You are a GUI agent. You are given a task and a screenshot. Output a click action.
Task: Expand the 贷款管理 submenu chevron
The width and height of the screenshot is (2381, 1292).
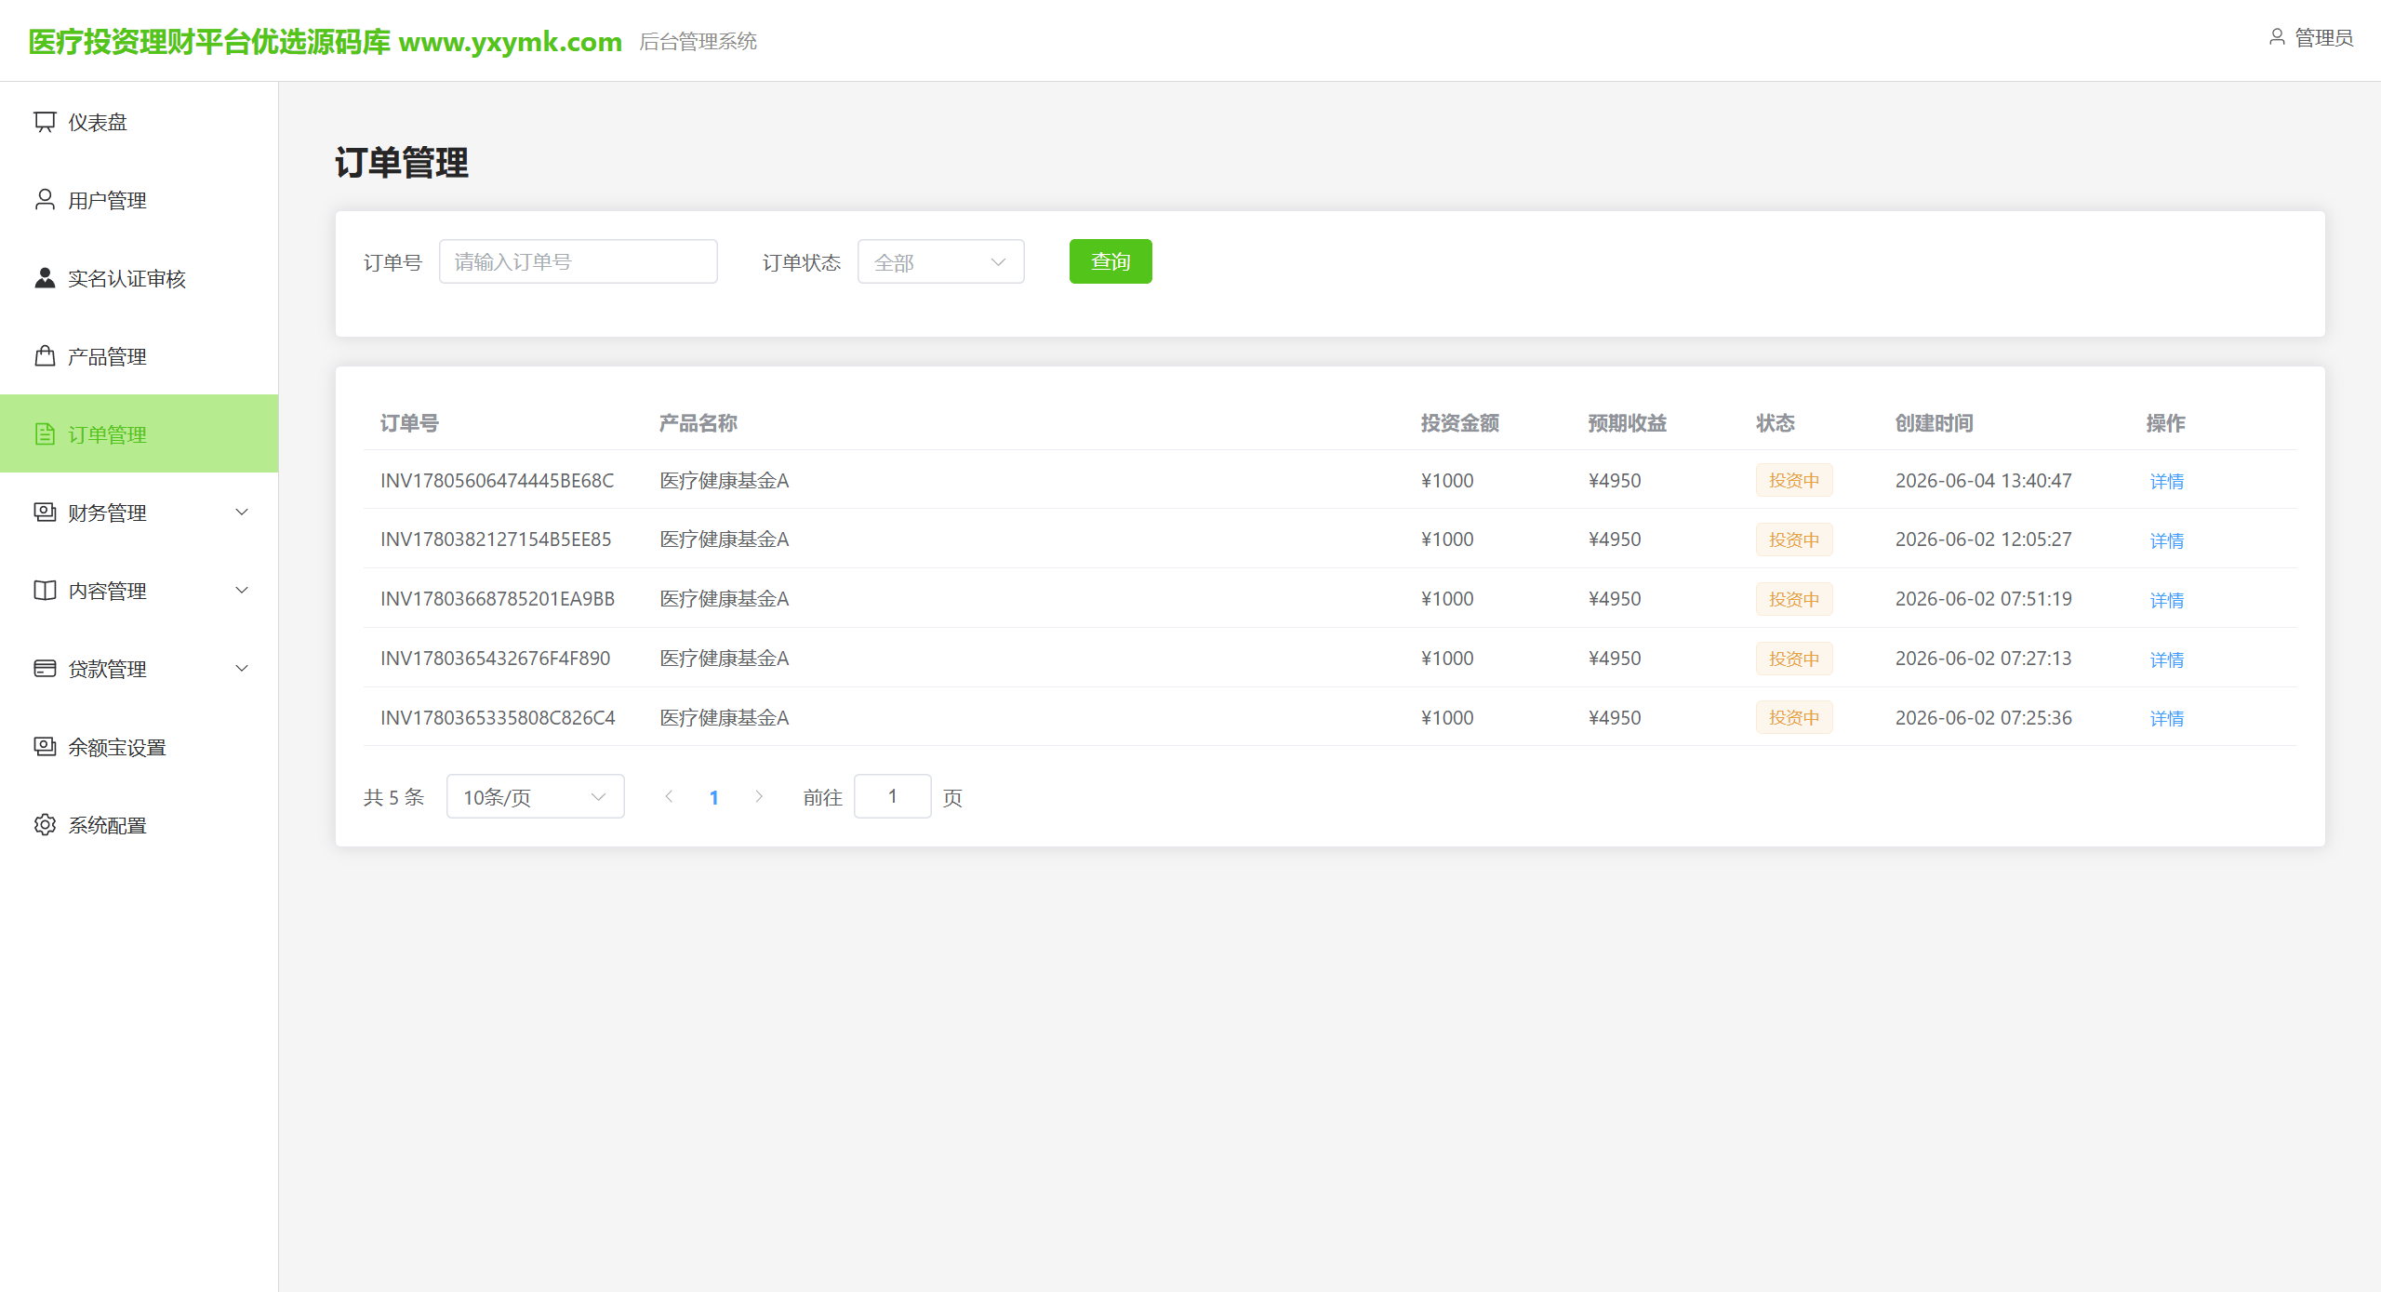[x=242, y=669]
